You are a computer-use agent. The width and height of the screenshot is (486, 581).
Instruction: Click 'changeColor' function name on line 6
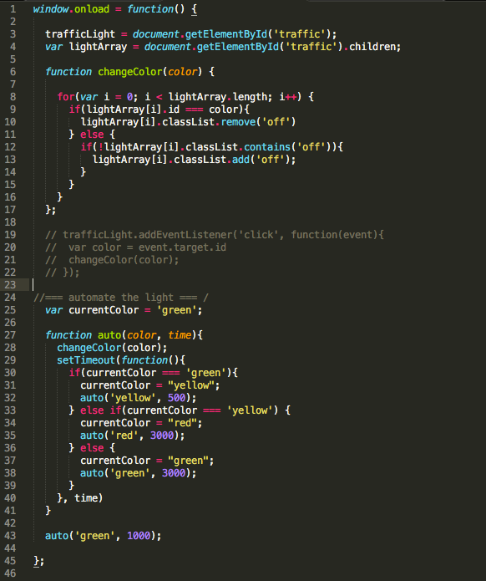point(129,72)
